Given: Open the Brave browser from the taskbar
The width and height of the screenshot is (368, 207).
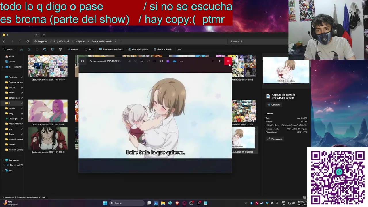Looking at the screenshot, I should (177, 203).
